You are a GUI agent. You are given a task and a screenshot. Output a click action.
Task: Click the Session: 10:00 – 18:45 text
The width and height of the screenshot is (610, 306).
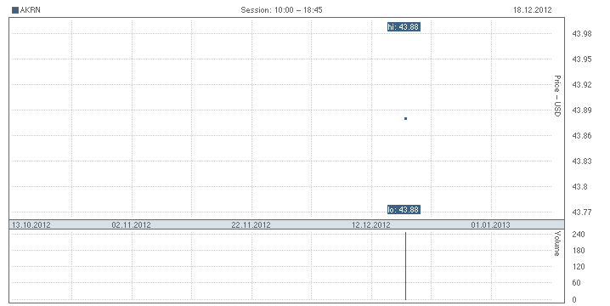pyautogui.click(x=281, y=10)
